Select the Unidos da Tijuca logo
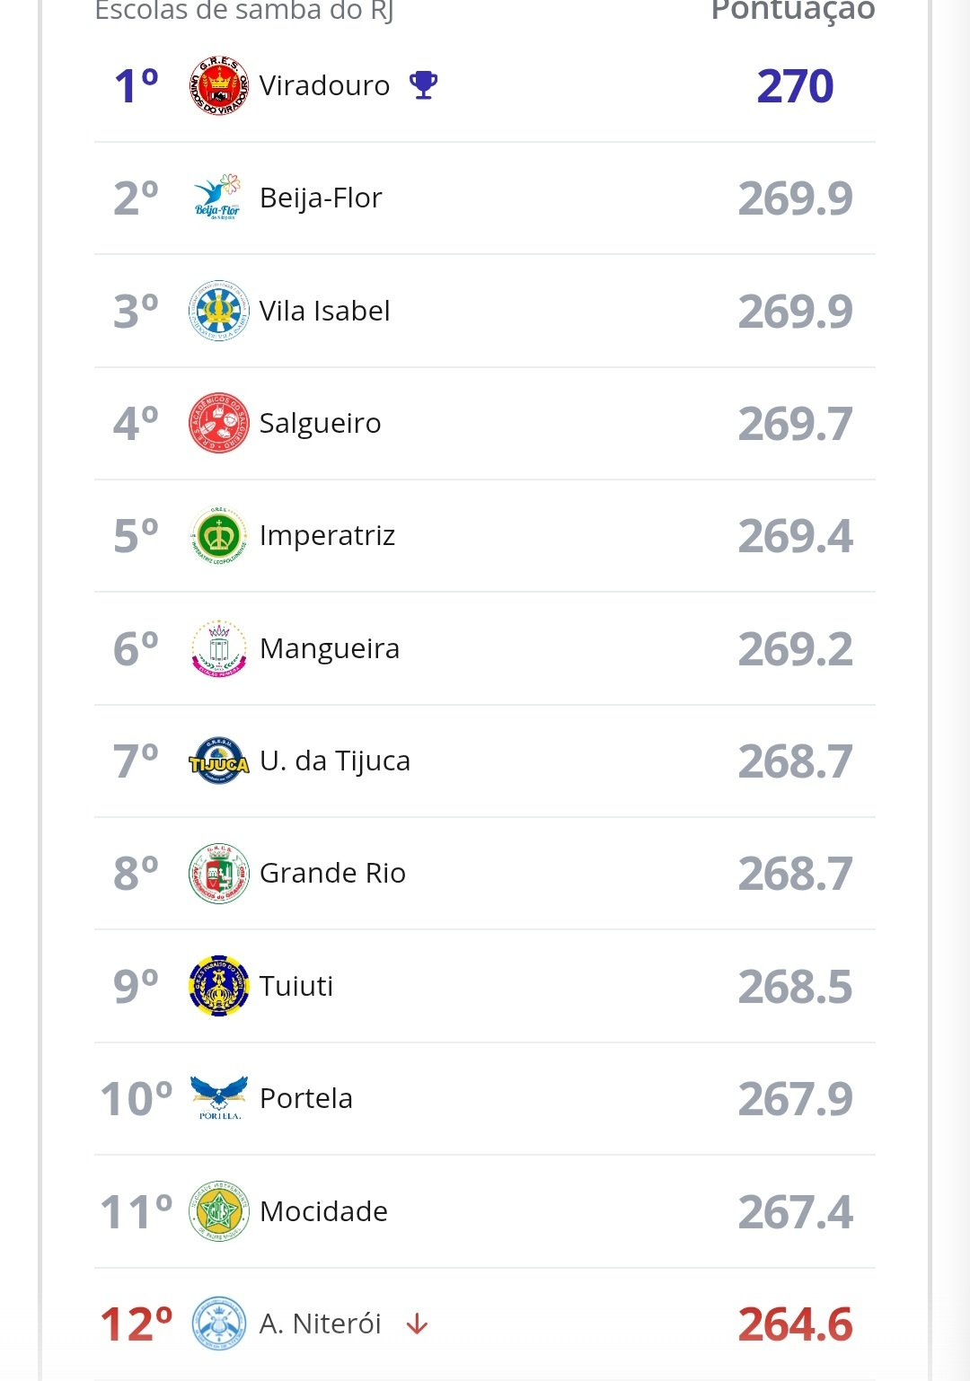 (x=218, y=761)
